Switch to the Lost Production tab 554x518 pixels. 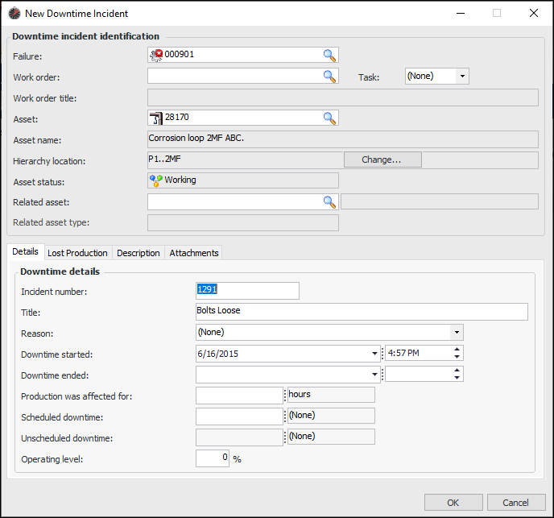pyautogui.click(x=77, y=253)
